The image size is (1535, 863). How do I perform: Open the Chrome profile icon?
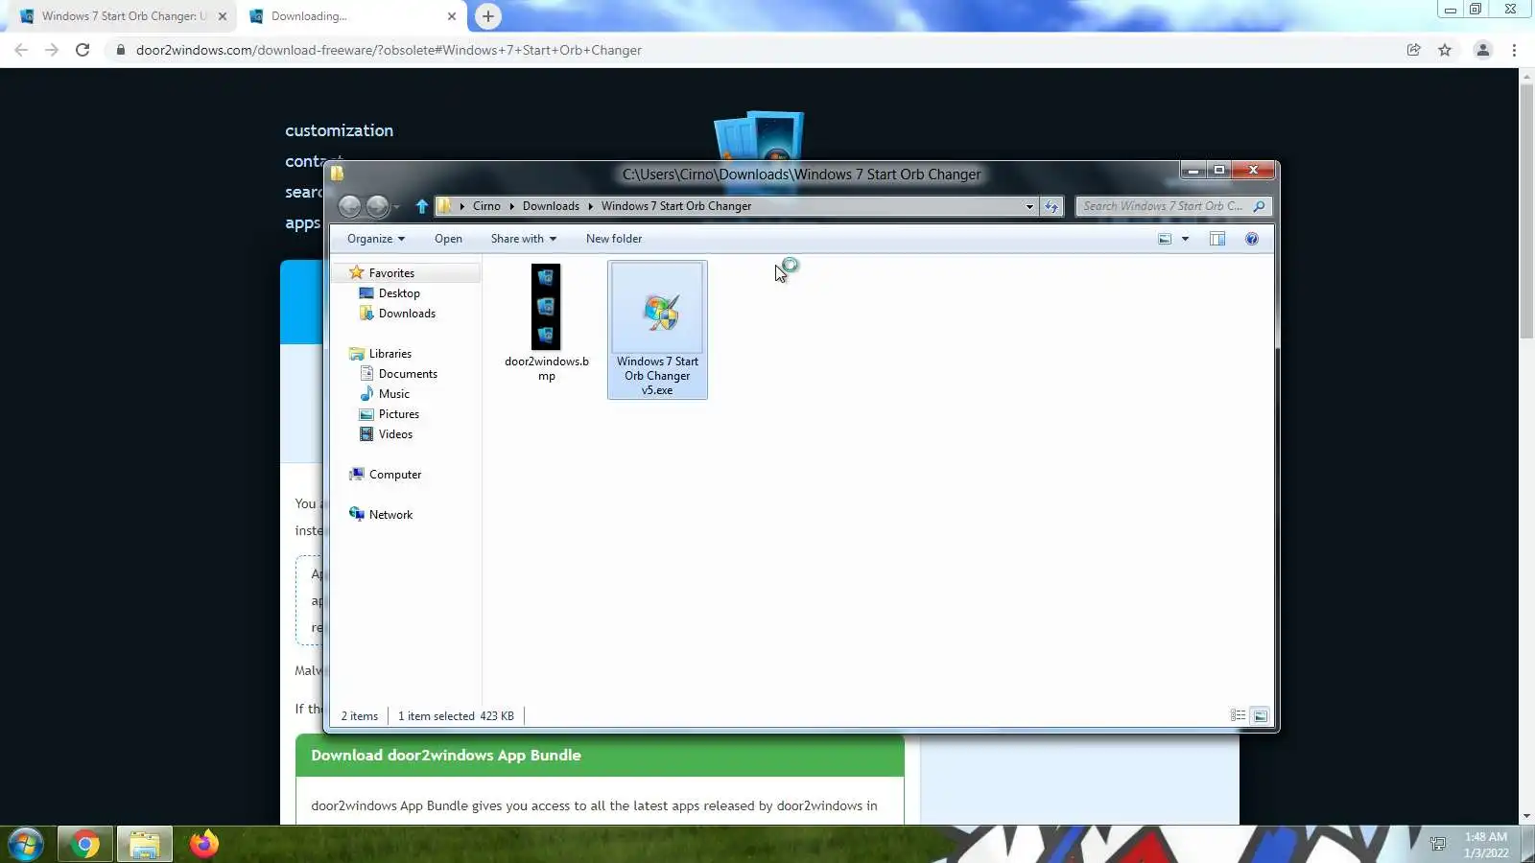coord(1483,50)
